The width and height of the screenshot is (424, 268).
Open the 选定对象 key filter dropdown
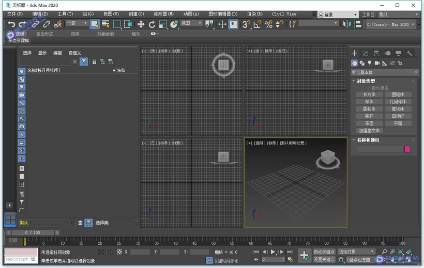click(356, 252)
